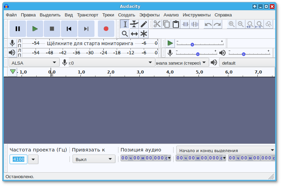Open audio position time format dropdown arrow

coord(169,158)
